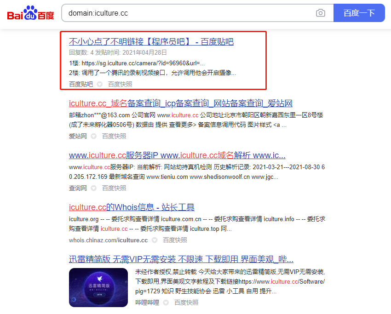Click the Baidu logo
The height and width of the screenshot is (314, 391).
point(30,13)
